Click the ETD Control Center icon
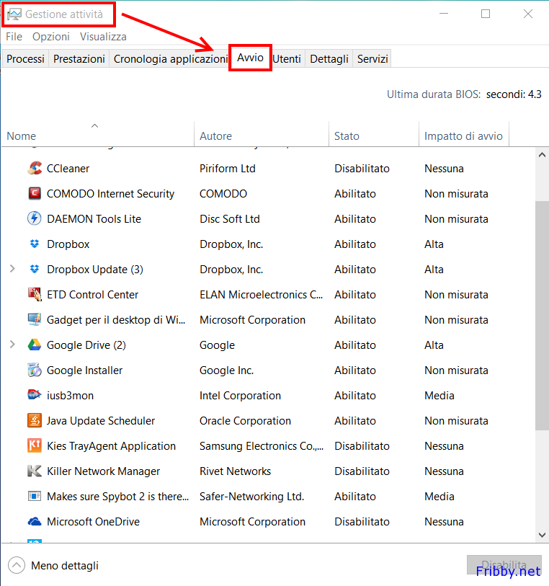 (34, 295)
